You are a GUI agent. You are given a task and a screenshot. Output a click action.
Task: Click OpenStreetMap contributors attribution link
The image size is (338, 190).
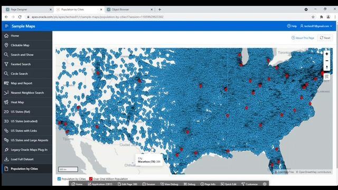[x=313, y=172]
